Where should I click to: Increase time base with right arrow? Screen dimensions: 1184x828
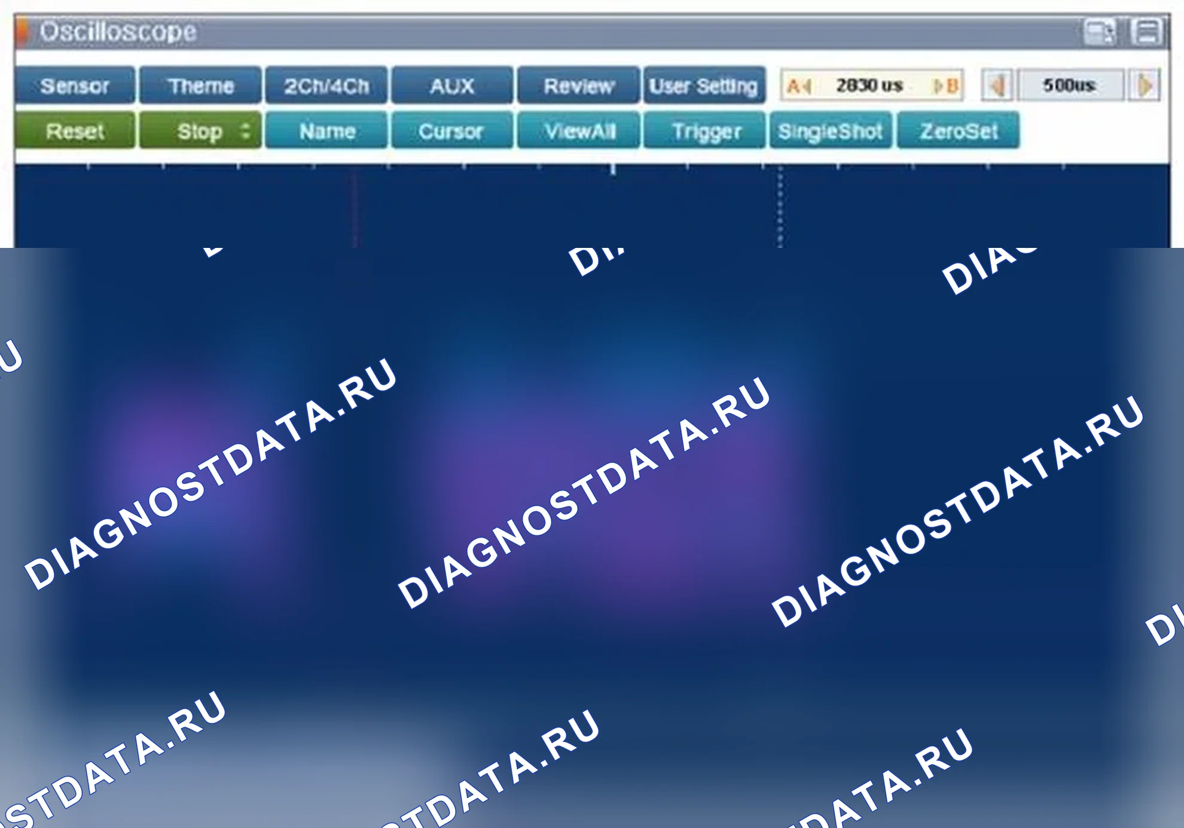tap(1145, 85)
